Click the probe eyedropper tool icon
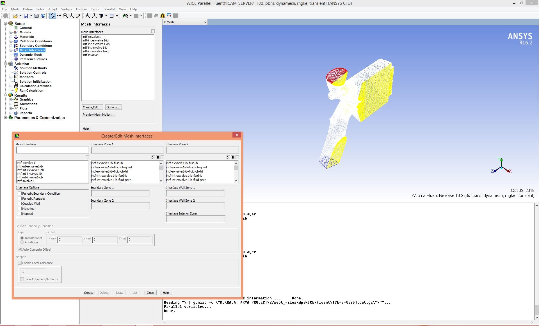This screenshot has width=539, height=326. (79, 16)
